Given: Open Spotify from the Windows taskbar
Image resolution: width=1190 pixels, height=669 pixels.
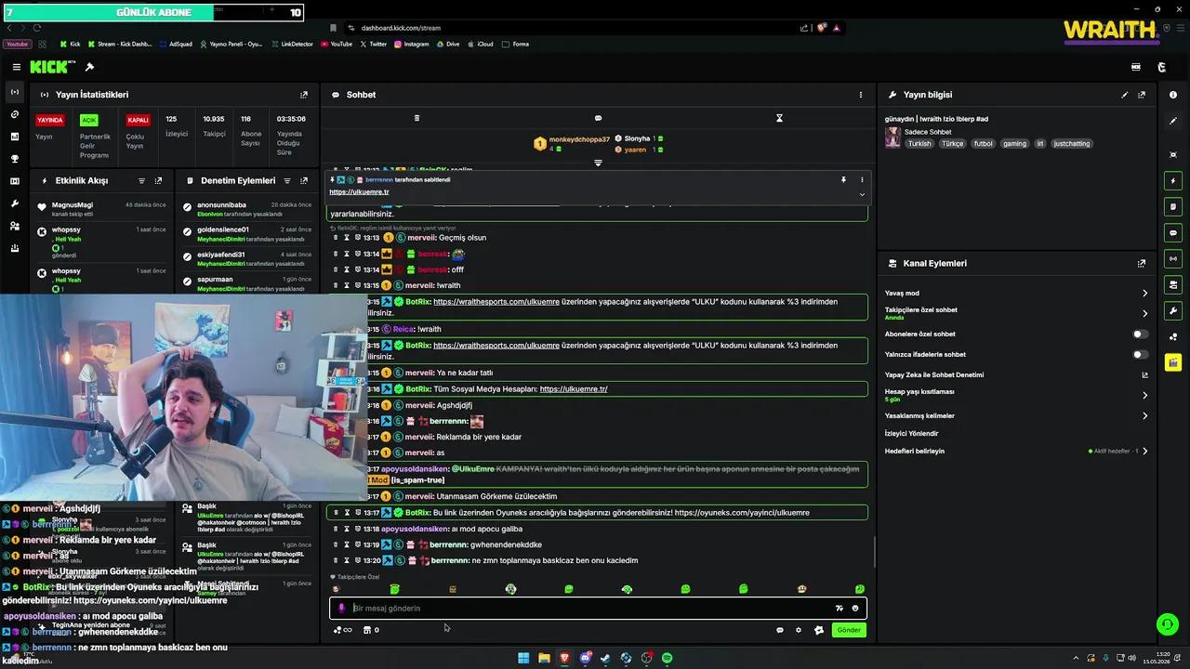Looking at the screenshot, I should tap(668, 658).
